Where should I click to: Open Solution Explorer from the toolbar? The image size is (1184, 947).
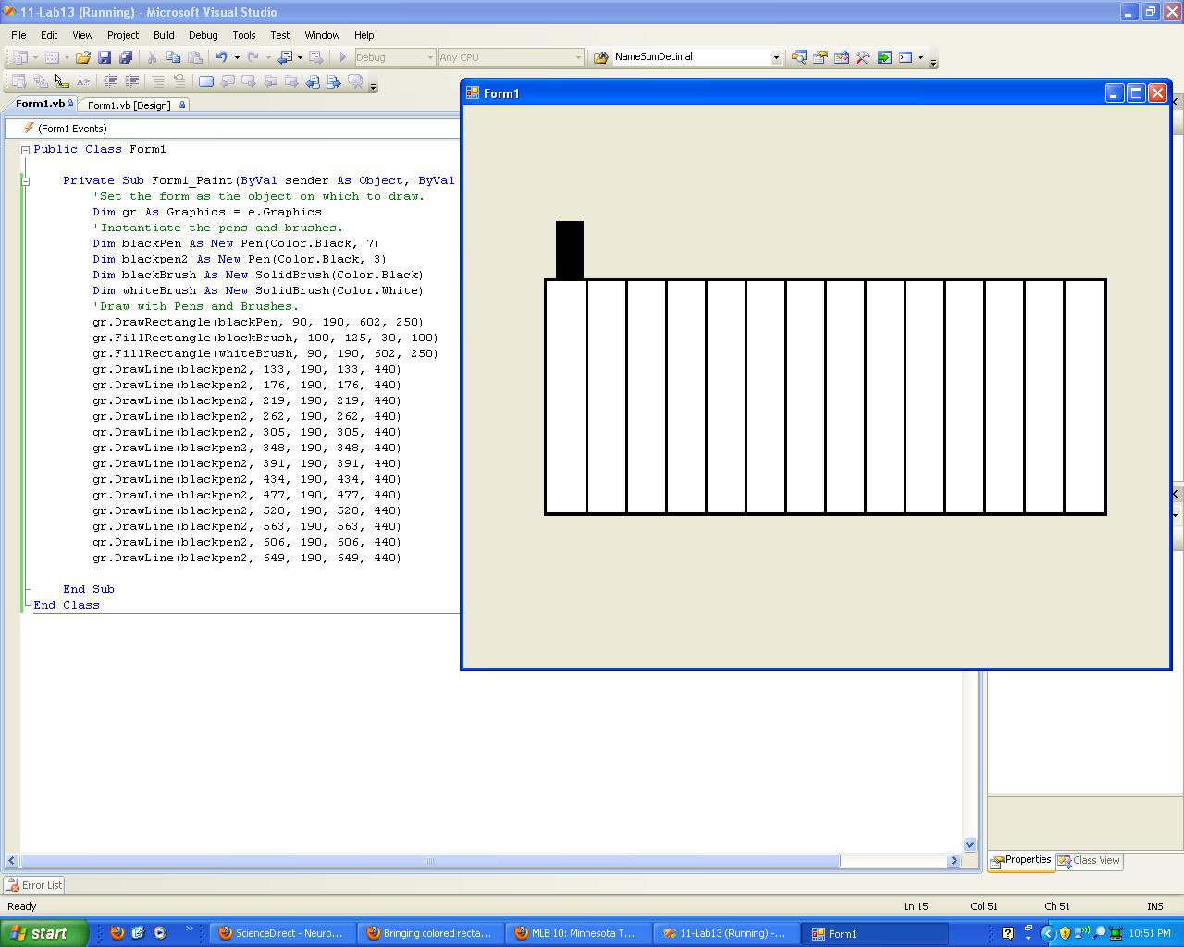(x=798, y=57)
